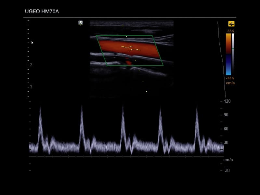Click the 120 mark on the velocity scale
Image resolution: width=260 pixels, height=195 pixels.
(227, 101)
